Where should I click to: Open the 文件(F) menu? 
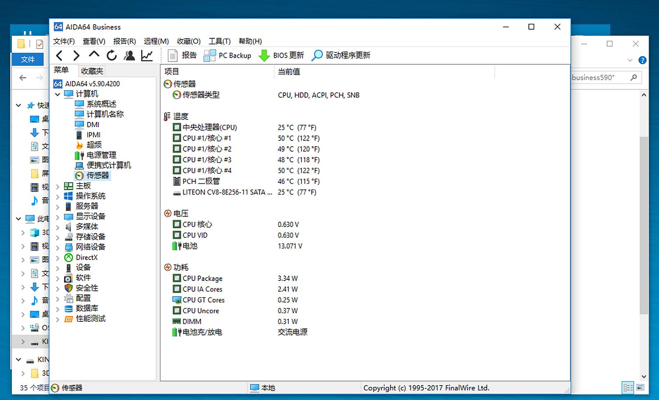64,41
